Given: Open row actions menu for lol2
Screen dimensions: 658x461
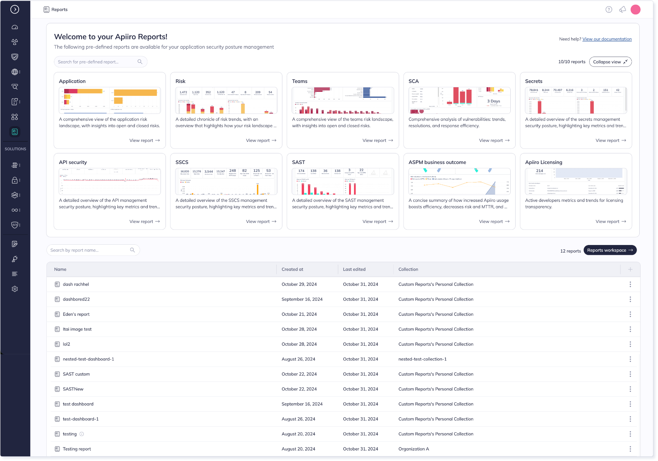Looking at the screenshot, I should (630, 344).
